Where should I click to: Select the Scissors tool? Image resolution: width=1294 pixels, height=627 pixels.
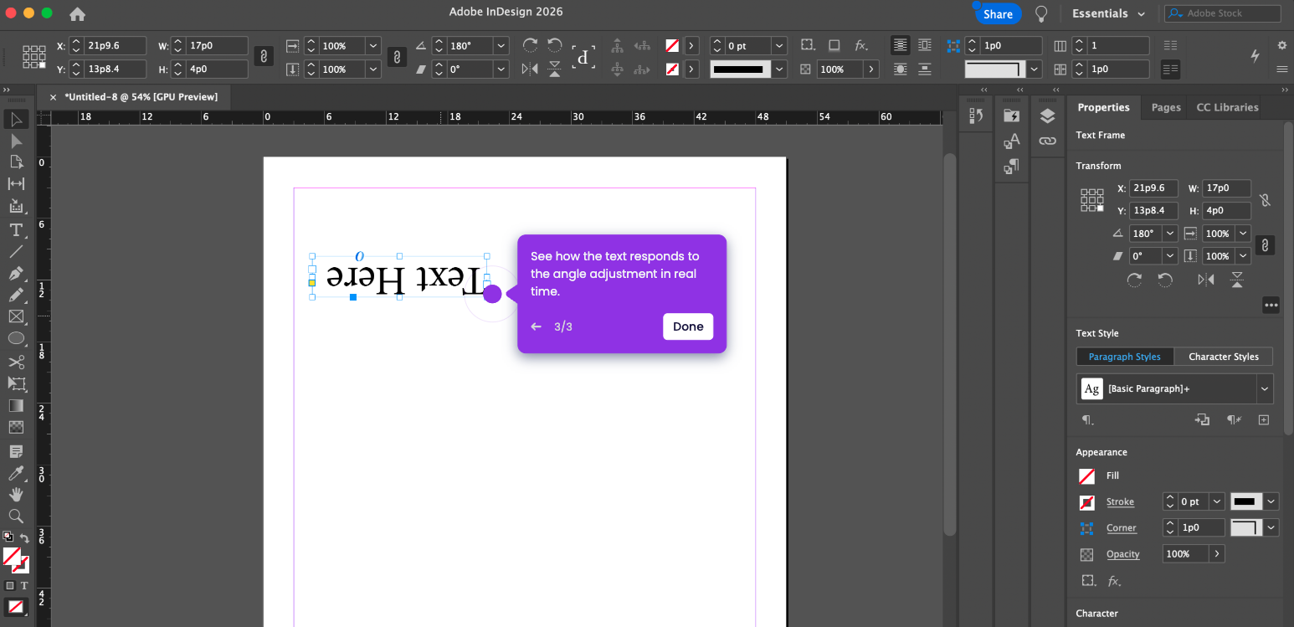point(16,362)
